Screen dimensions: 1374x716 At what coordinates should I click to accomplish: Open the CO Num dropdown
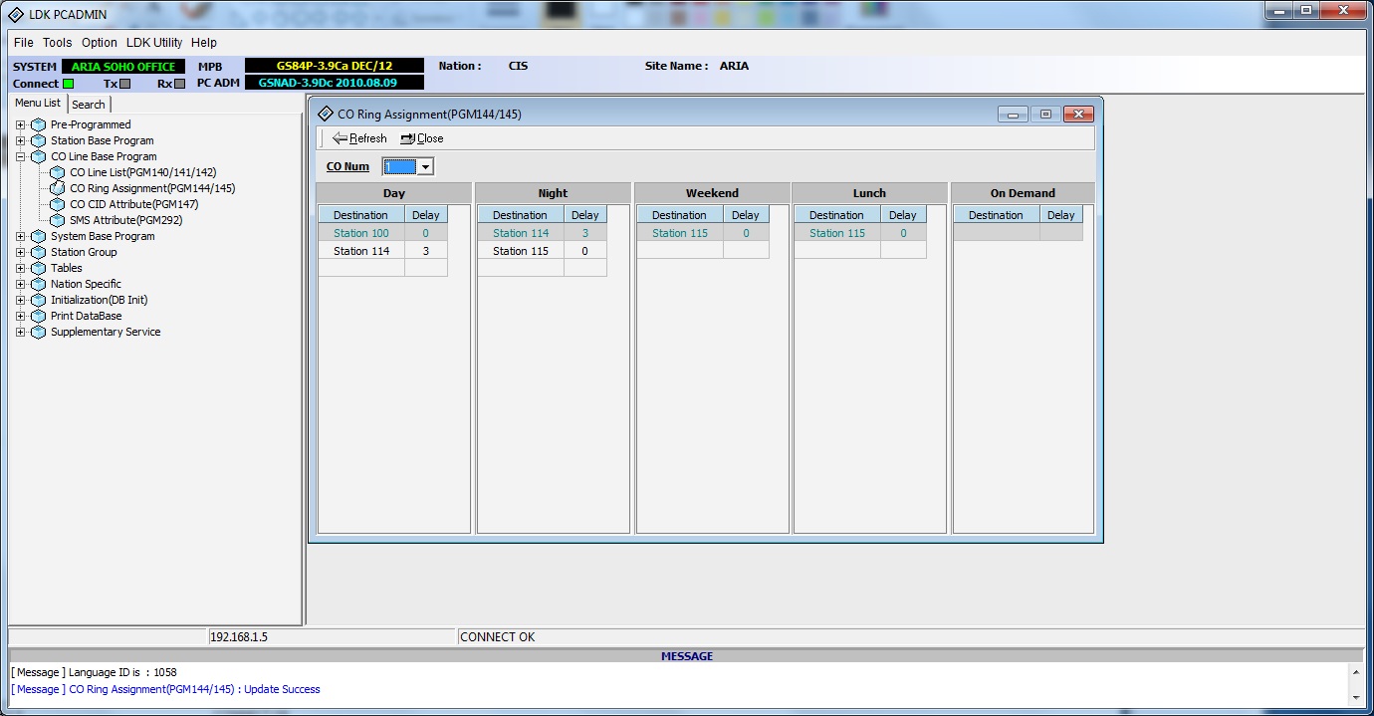[425, 167]
